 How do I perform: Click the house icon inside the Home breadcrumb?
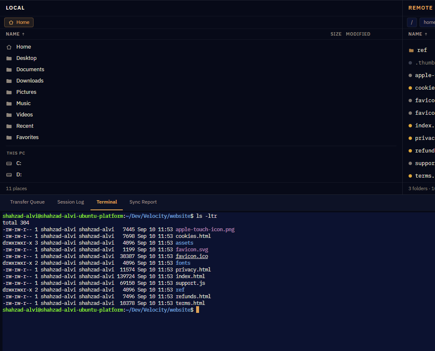11,23
